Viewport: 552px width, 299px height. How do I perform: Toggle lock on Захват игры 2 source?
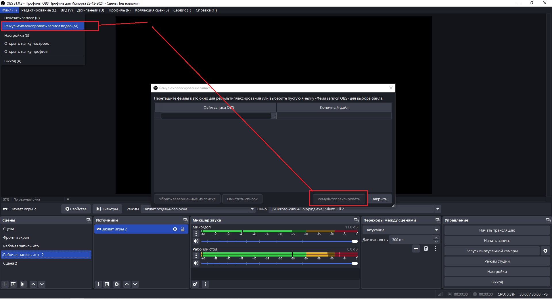[x=183, y=229]
